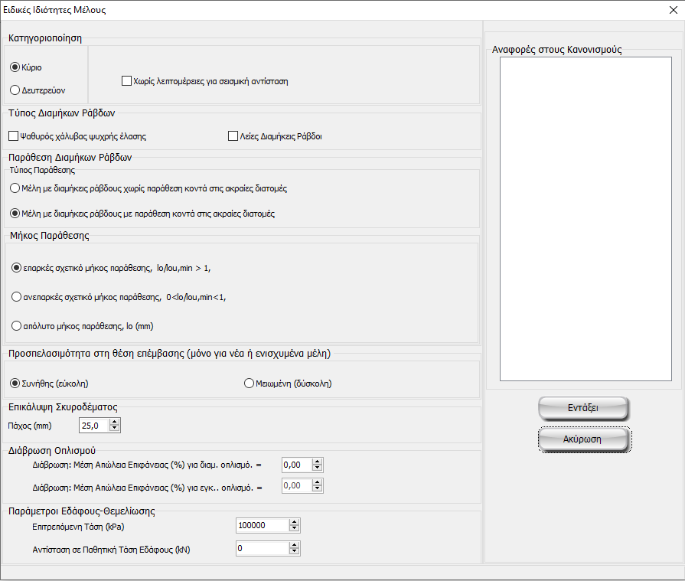Increase longitudinal rebar corrosion percentage spinner
The width and height of the screenshot is (685, 581).
coord(318,461)
